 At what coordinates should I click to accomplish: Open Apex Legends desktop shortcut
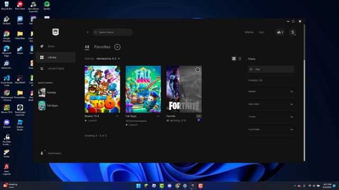pos(6,169)
